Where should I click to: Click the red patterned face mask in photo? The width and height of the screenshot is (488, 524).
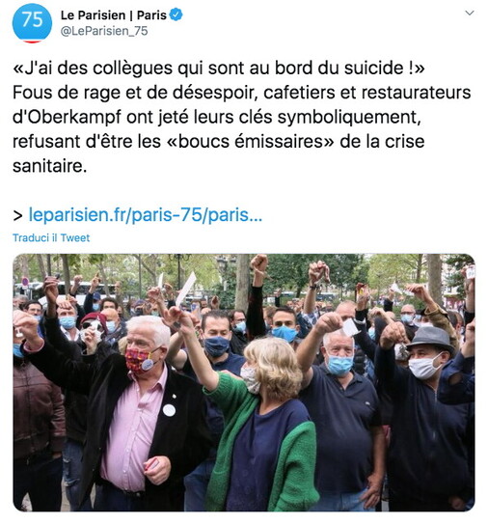point(140,360)
